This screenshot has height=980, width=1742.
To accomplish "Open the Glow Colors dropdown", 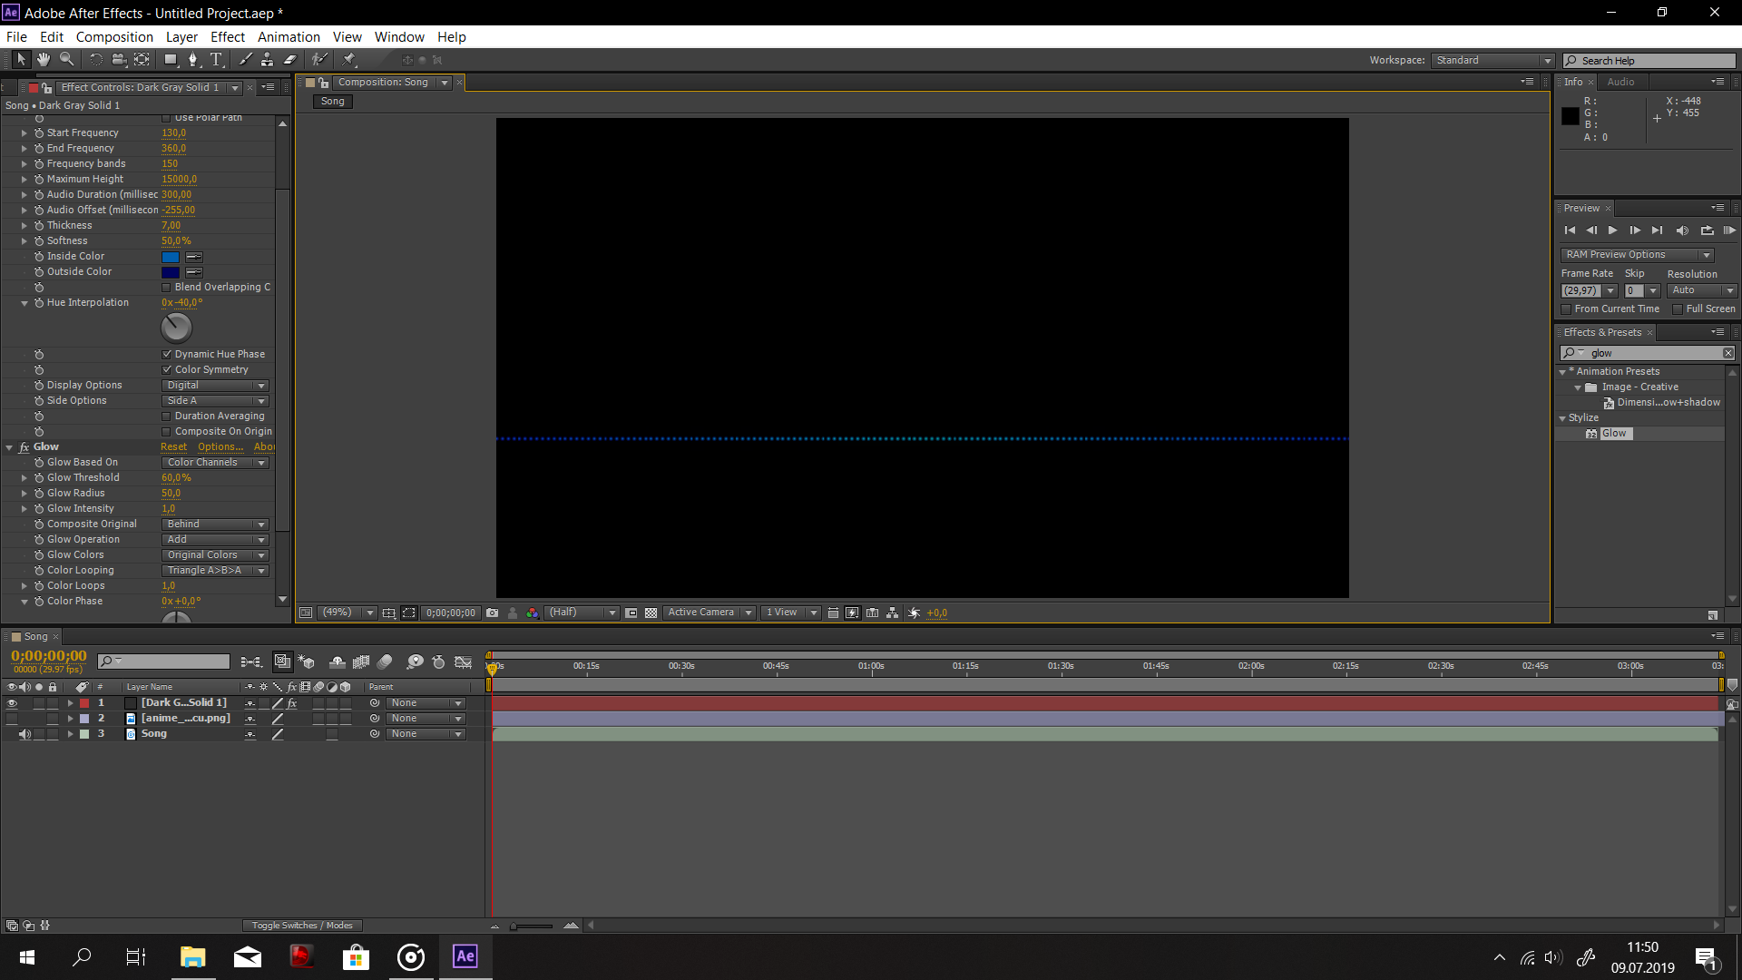I will pyautogui.click(x=215, y=555).
